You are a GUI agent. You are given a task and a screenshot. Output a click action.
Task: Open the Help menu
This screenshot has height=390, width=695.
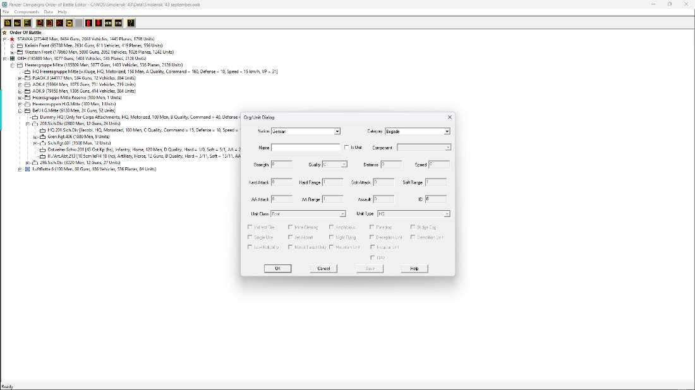point(63,12)
